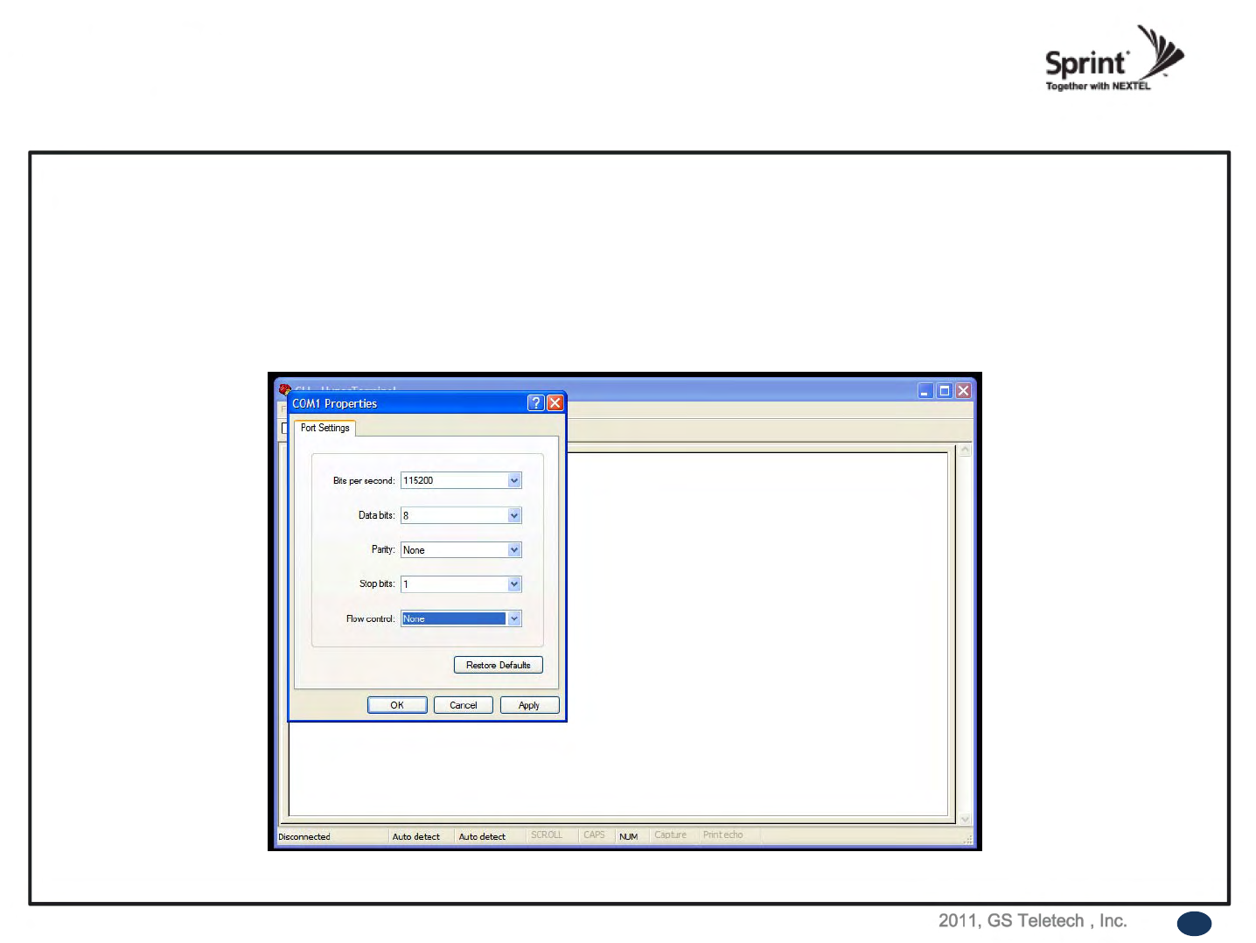The height and width of the screenshot is (943, 1256).
Task: Select the Port Settings tab
Action: [324, 428]
